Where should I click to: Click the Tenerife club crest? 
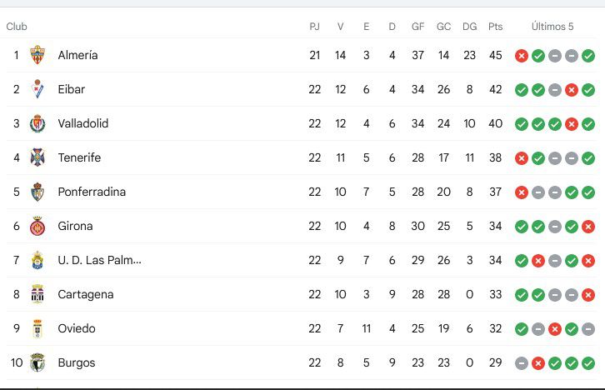37,157
